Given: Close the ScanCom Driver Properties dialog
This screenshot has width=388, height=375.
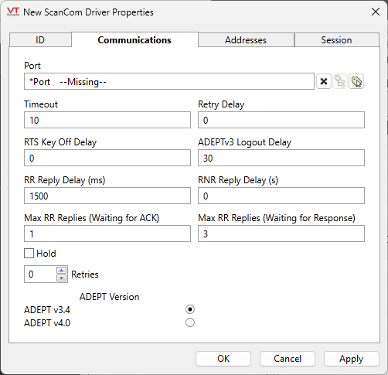Looking at the screenshot, I should [x=376, y=12].
